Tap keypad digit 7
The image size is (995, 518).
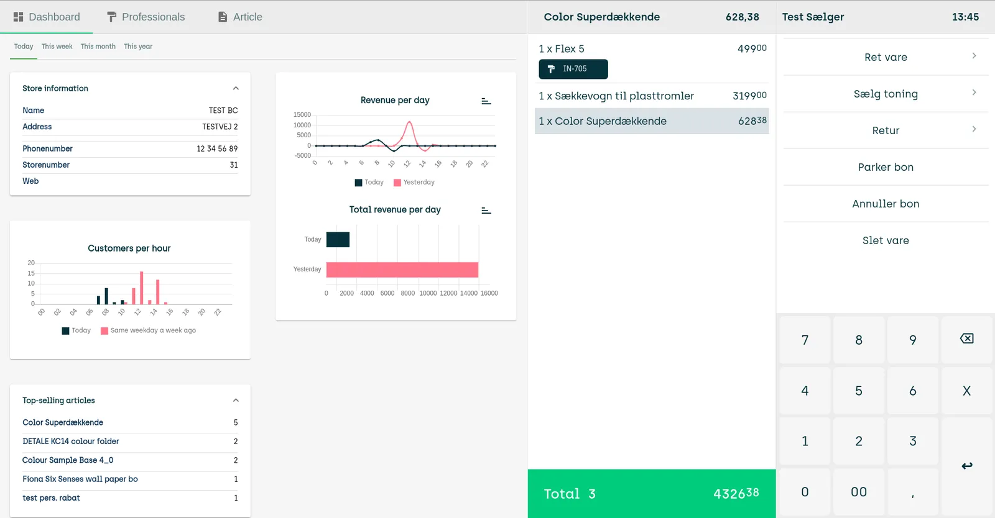point(805,340)
